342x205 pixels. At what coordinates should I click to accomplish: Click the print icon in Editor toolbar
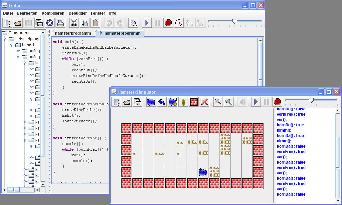click(x=60, y=23)
